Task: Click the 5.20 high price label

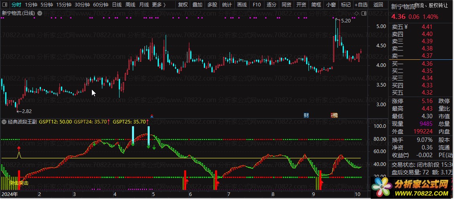Action: (345, 20)
